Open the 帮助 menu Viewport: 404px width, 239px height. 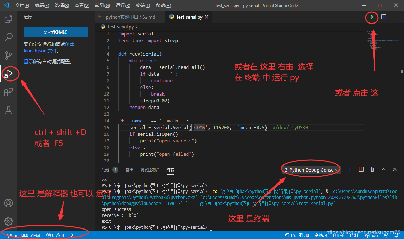[163, 5]
